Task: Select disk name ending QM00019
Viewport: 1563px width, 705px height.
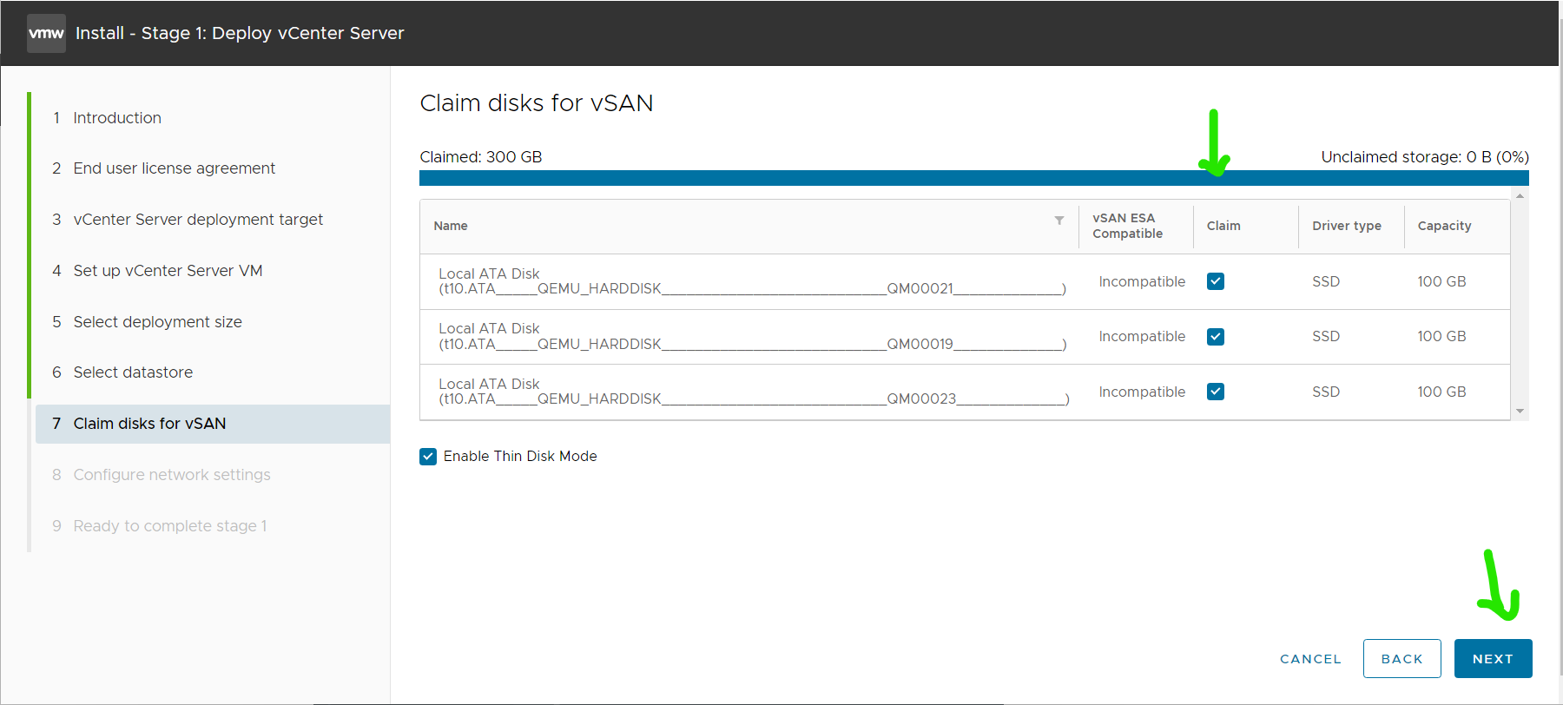Action: point(752,337)
